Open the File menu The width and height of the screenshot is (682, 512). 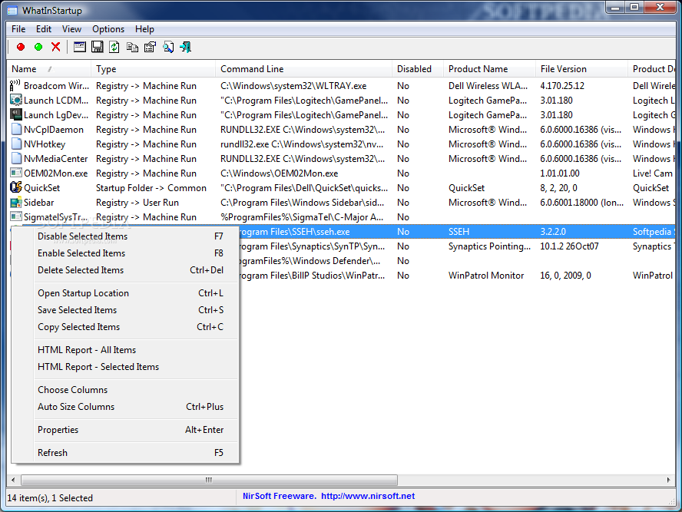18,29
